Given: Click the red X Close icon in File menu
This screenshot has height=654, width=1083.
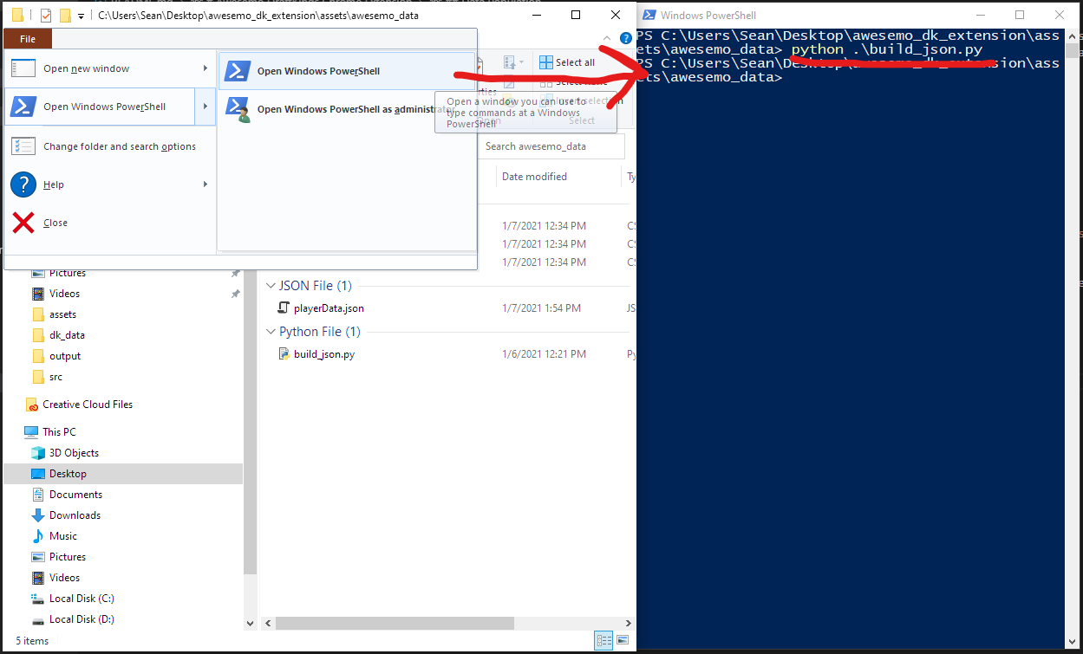Looking at the screenshot, I should [23, 223].
